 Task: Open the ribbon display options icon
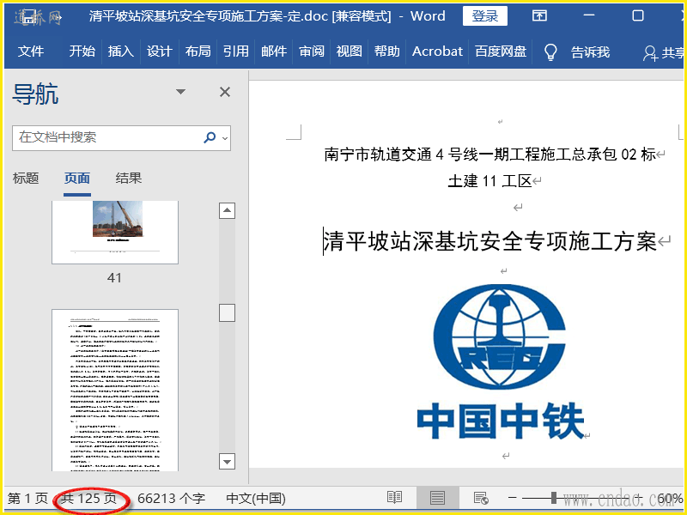pos(539,15)
